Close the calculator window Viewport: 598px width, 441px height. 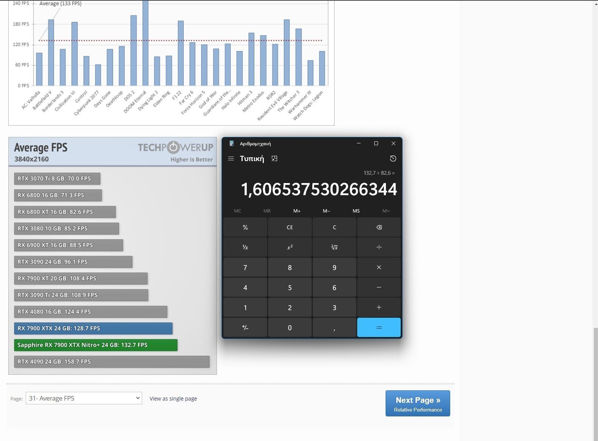[394, 143]
